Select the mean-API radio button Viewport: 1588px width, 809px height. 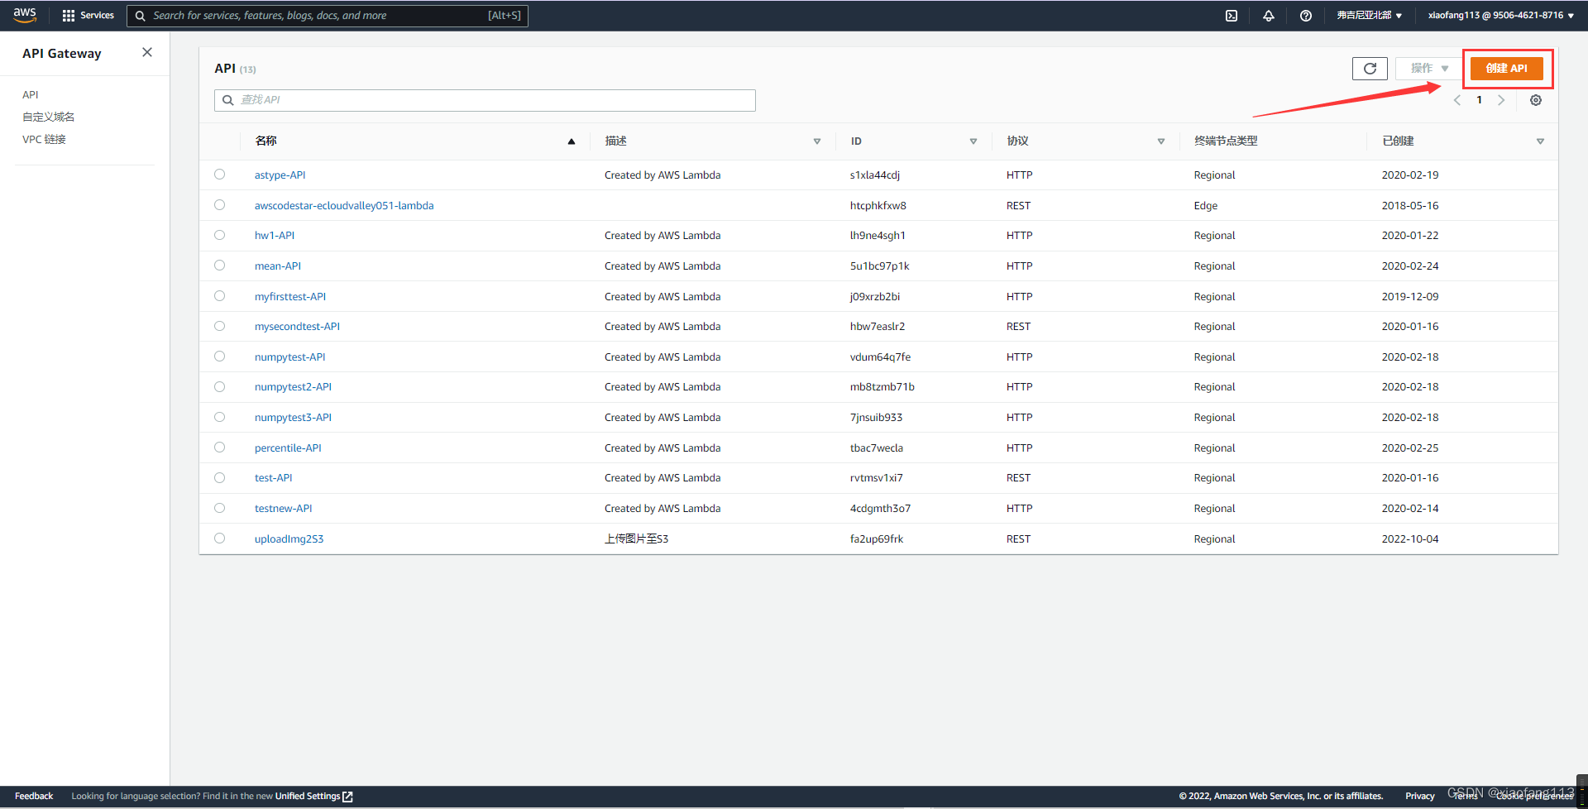click(219, 266)
